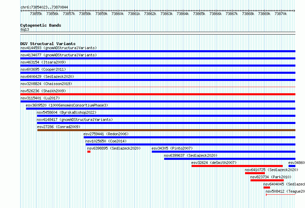Select the esv34305 blue bar

tap(223, 152)
